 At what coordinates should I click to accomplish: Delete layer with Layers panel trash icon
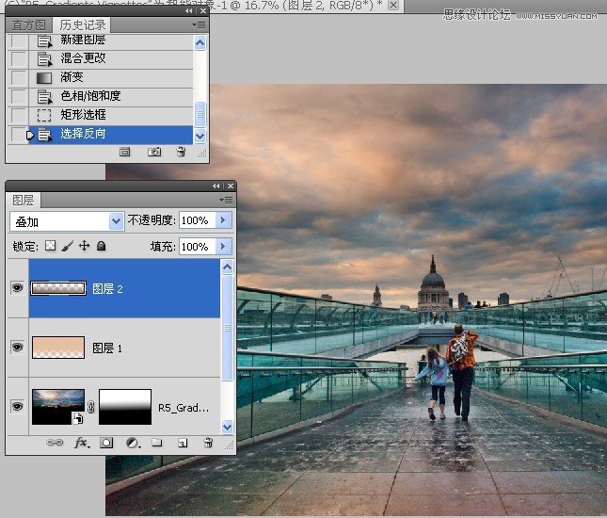208,442
